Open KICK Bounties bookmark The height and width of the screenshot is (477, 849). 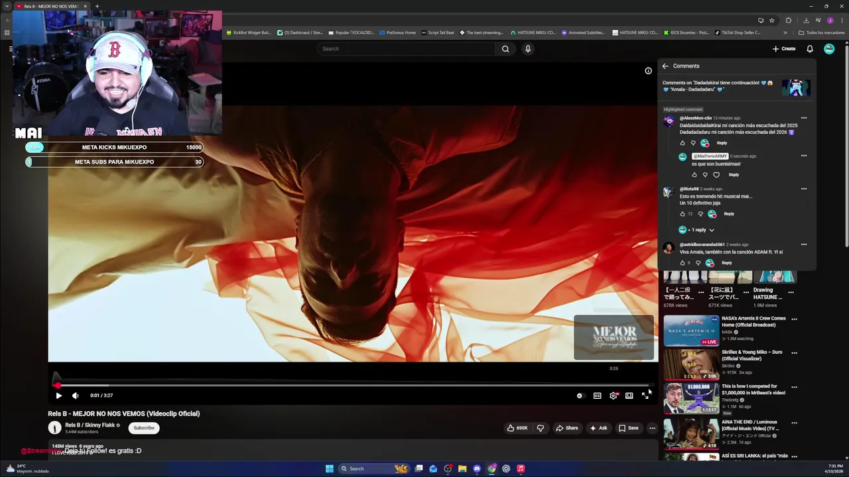pos(686,32)
